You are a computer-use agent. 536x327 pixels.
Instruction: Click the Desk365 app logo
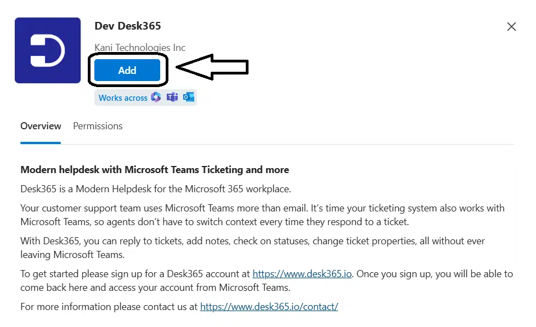pyautogui.click(x=48, y=50)
